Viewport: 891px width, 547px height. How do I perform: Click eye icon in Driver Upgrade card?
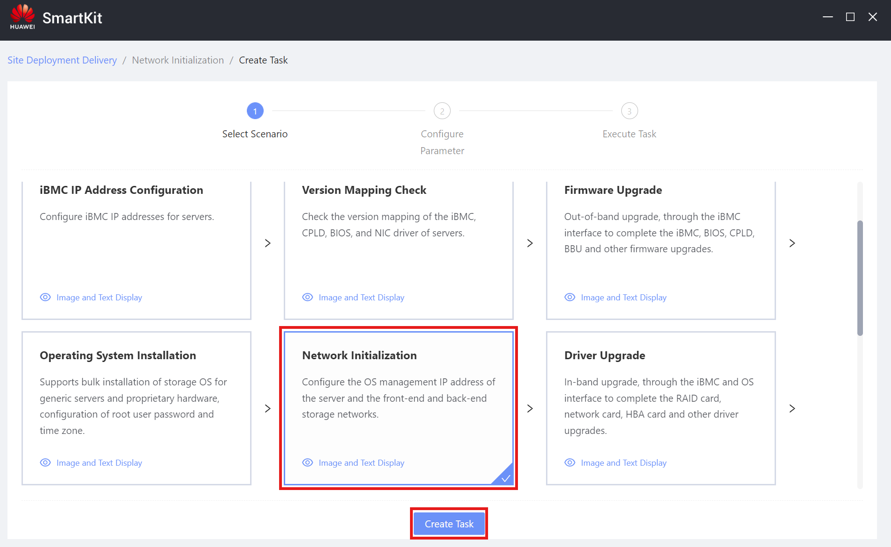570,463
